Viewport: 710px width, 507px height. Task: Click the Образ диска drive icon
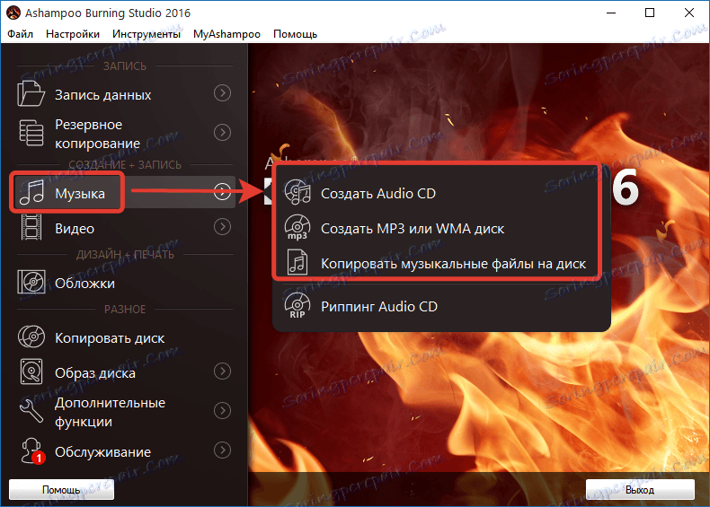pos(31,372)
